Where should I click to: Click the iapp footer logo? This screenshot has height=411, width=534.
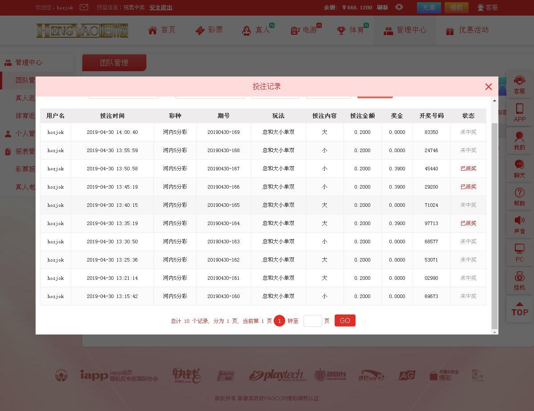click(119, 375)
